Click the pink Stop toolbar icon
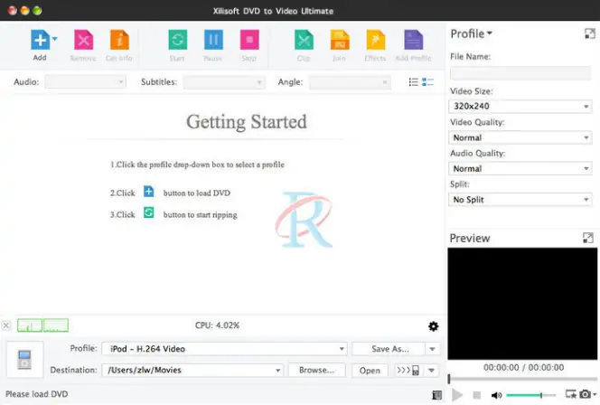Screen dimensions: 600x405 point(249,40)
